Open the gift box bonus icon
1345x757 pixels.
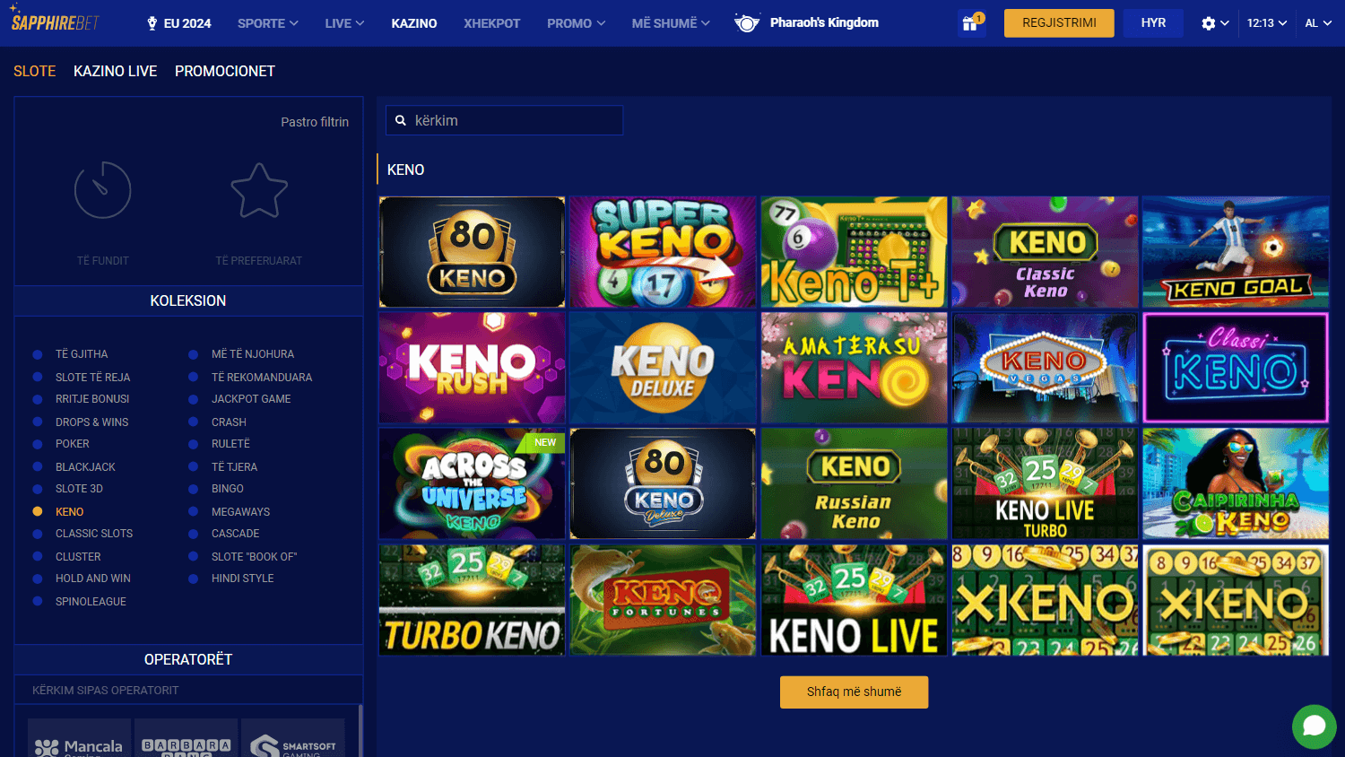point(971,22)
